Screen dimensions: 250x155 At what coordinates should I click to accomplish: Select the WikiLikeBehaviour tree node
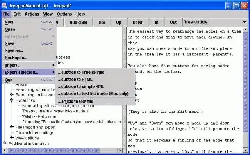pyautogui.click(x=39, y=116)
